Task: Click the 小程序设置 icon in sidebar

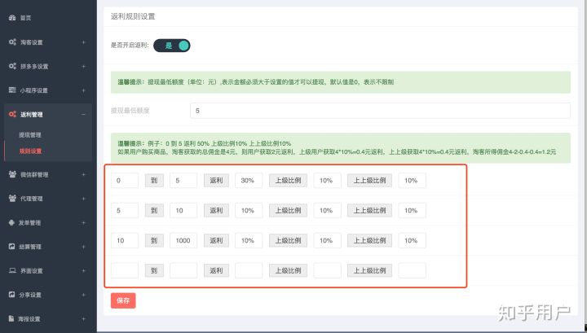Action: (x=12, y=90)
